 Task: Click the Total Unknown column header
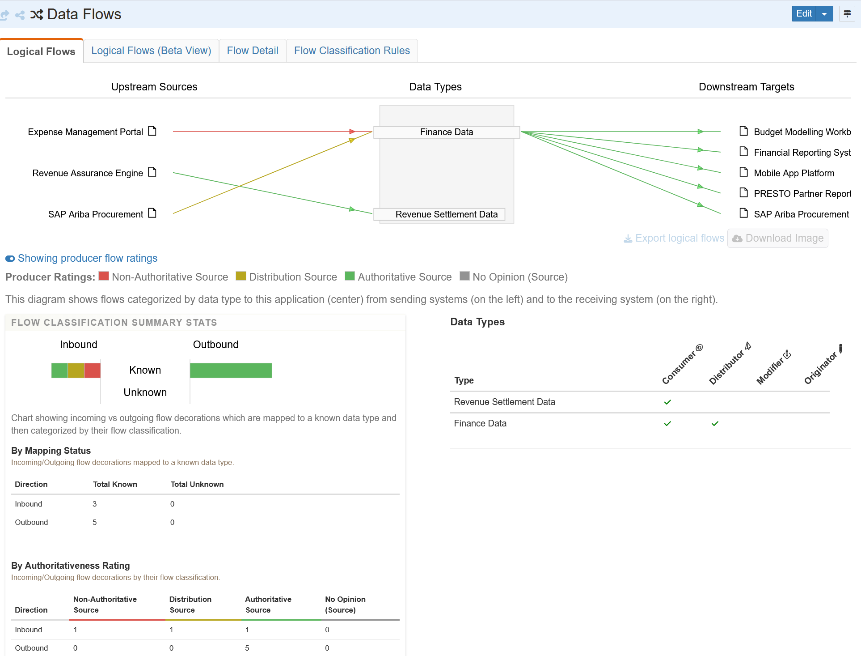coord(197,485)
